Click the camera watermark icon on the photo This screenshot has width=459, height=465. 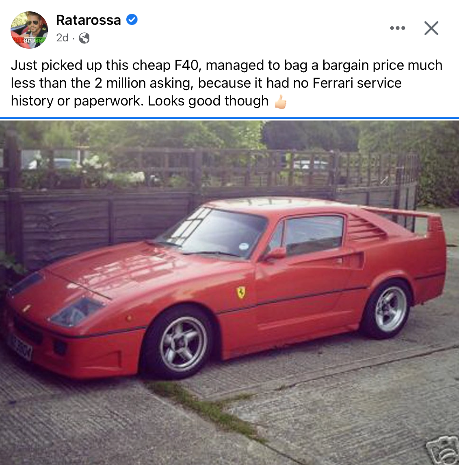443,450
